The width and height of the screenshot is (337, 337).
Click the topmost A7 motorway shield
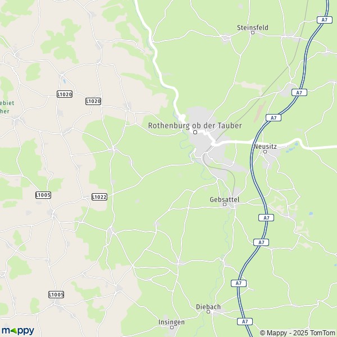[325, 20]
